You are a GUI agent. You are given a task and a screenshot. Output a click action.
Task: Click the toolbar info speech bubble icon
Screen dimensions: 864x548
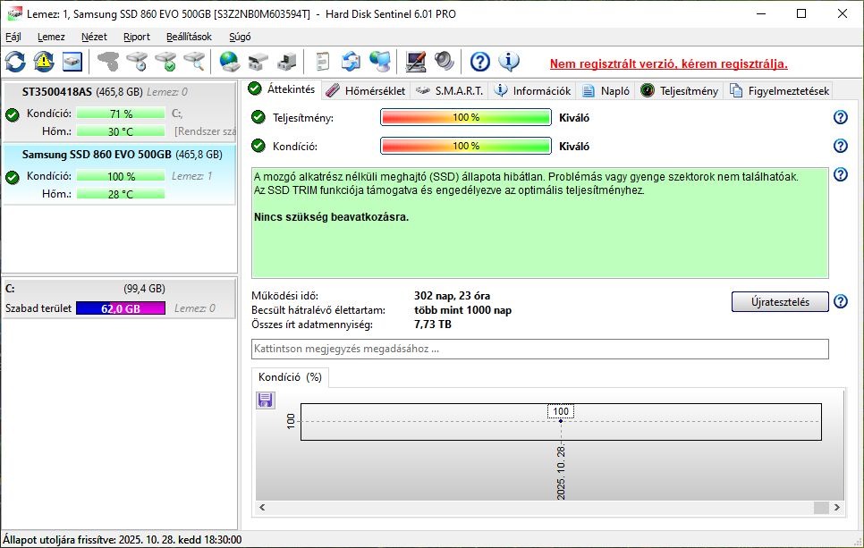509,62
